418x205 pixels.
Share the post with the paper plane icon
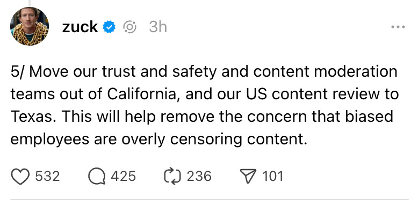(x=248, y=177)
